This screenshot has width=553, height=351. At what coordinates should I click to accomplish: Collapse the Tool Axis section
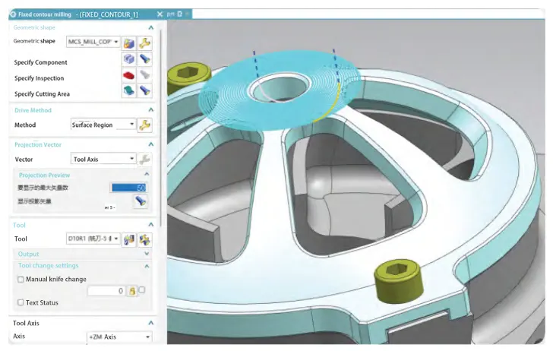151,323
